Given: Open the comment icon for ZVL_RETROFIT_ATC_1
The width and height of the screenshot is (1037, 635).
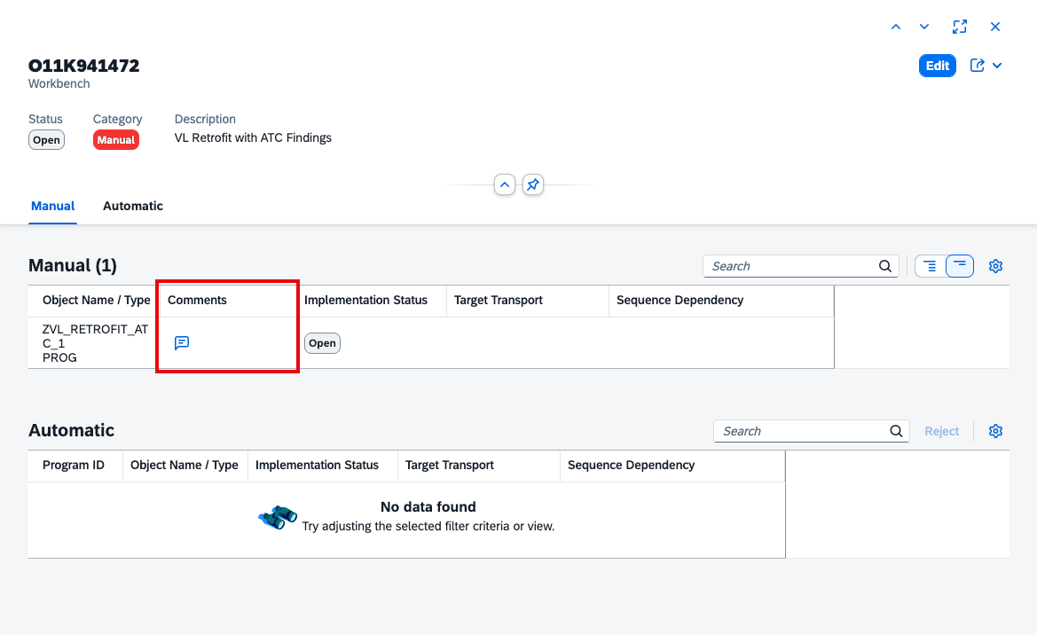Looking at the screenshot, I should 182,342.
